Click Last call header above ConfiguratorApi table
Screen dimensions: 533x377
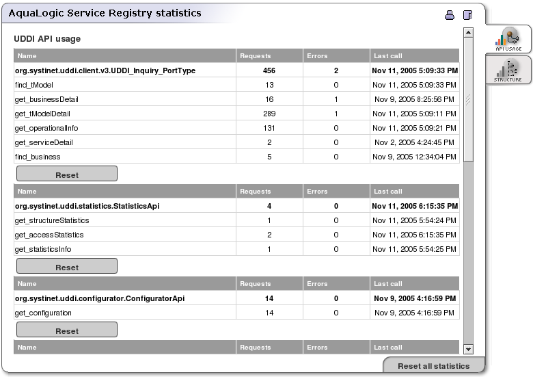[x=388, y=283]
